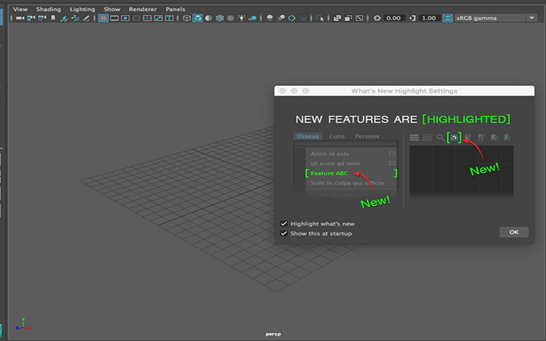
Task: Toggle the X-Ray icon
Action: click(337, 18)
